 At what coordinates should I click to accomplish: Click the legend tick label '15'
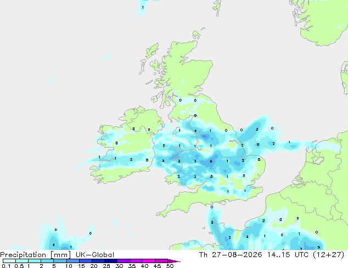(81, 266)
